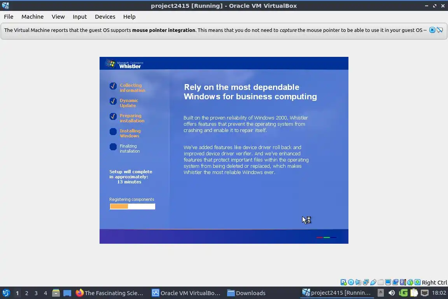Click the audio status indicator icon

[x=358, y=282]
